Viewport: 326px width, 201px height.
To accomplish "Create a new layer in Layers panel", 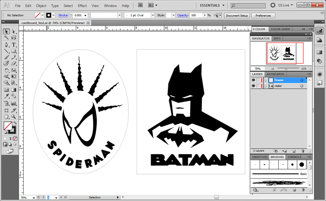I will click(x=294, y=151).
